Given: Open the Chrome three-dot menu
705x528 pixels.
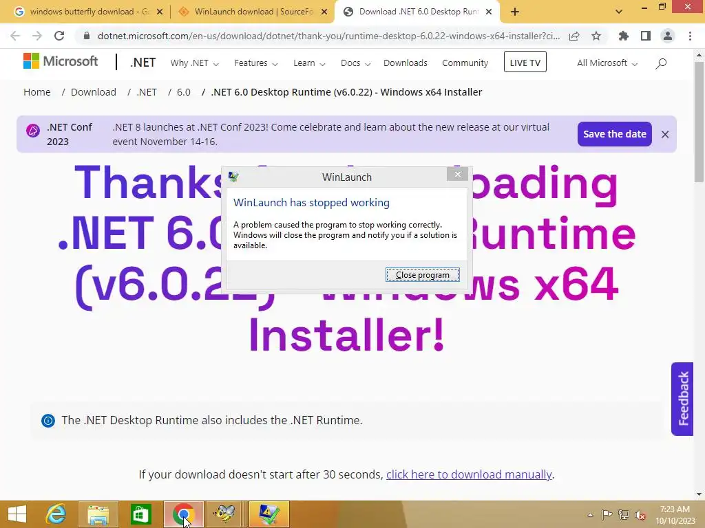Looking at the screenshot, I should point(690,36).
